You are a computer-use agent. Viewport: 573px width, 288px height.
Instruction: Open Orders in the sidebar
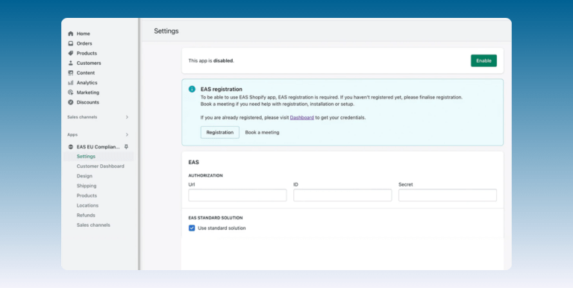pos(84,43)
